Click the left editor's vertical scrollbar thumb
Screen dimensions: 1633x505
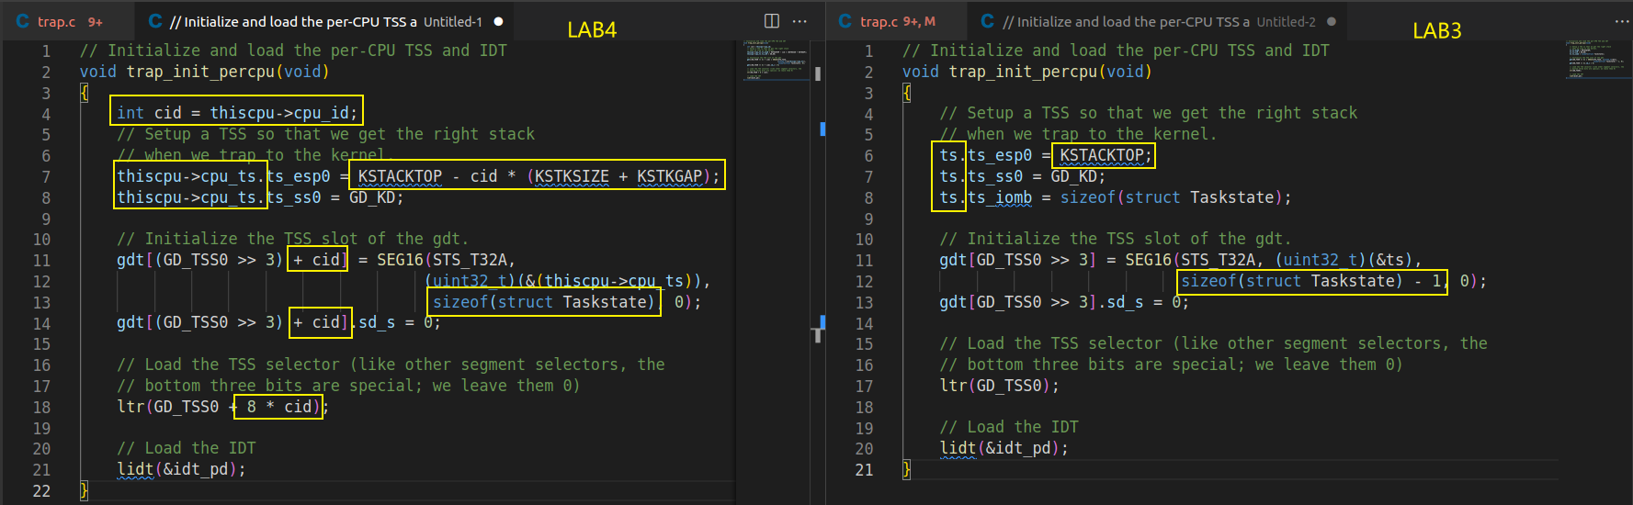click(x=818, y=73)
